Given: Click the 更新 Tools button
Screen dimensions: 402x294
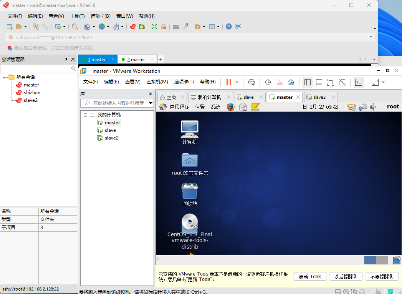Looking at the screenshot, I should tap(310, 277).
